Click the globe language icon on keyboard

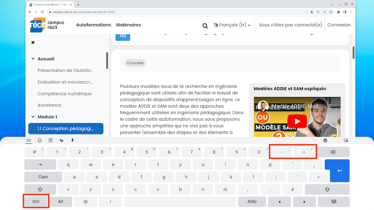coord(325,140)
